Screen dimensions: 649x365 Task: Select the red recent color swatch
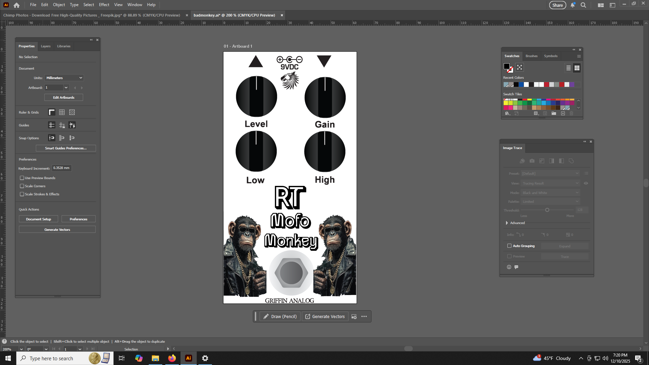(547, 85)
